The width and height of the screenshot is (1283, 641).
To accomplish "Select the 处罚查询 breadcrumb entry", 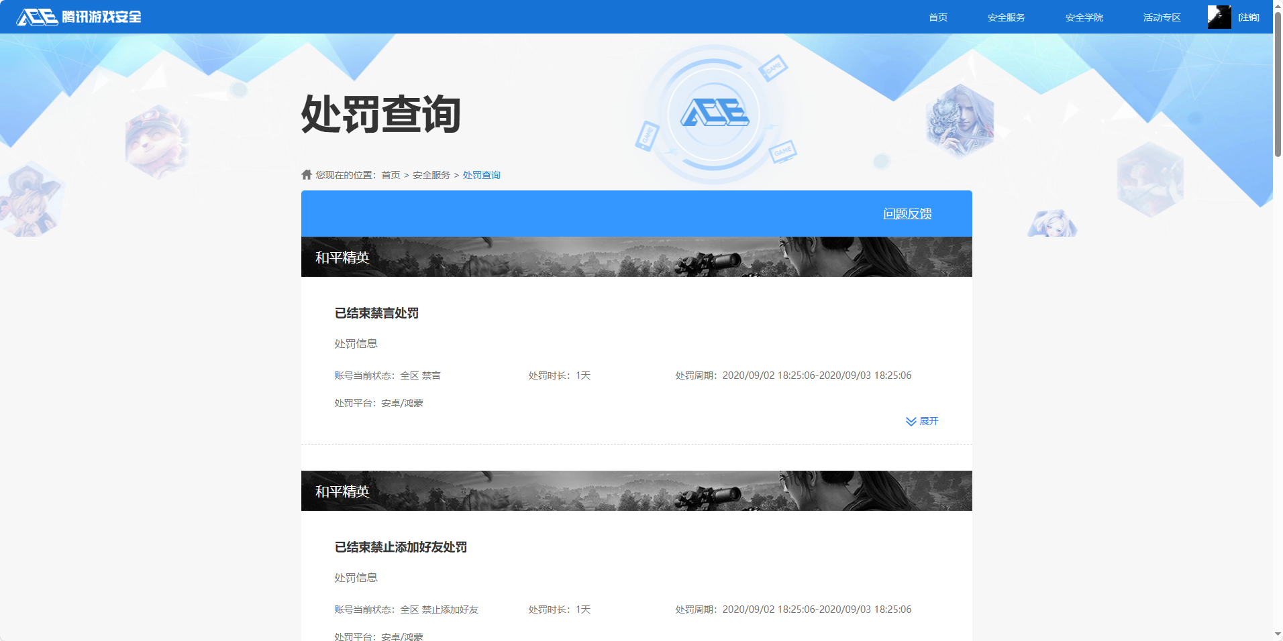I will (481, 174).
